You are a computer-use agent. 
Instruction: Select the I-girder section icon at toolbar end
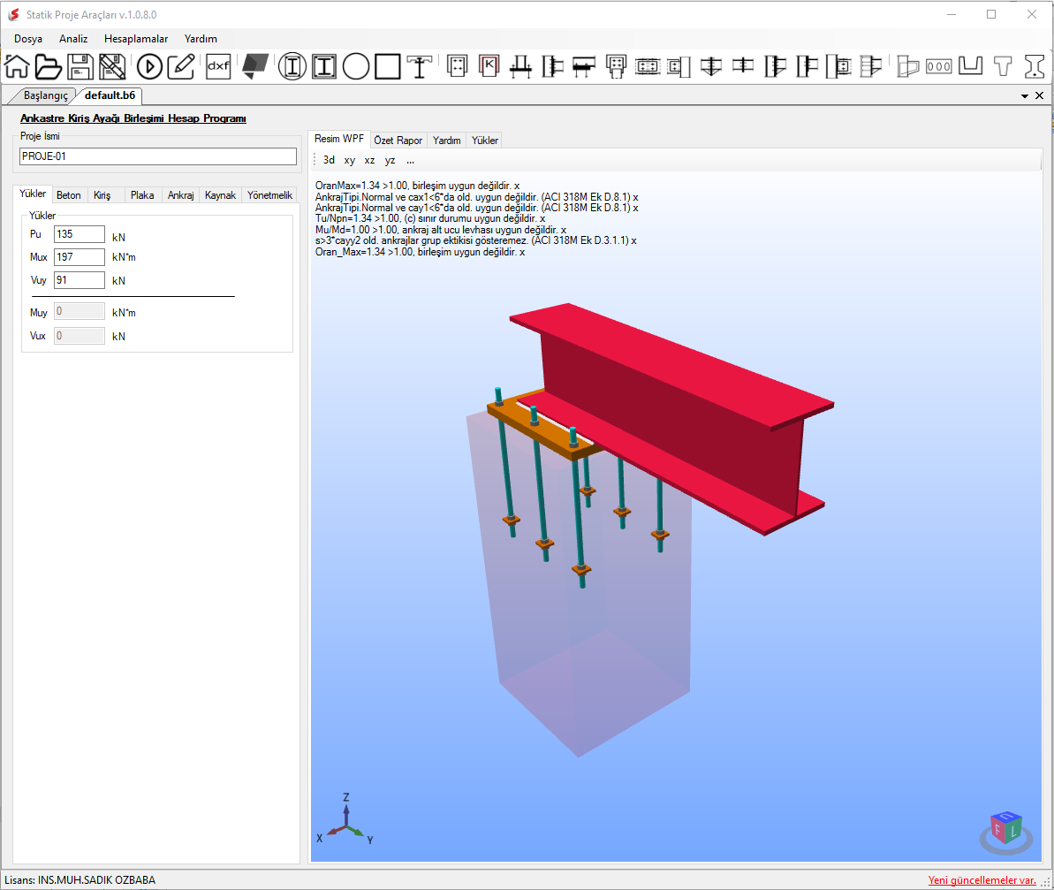coord(1035,66)
